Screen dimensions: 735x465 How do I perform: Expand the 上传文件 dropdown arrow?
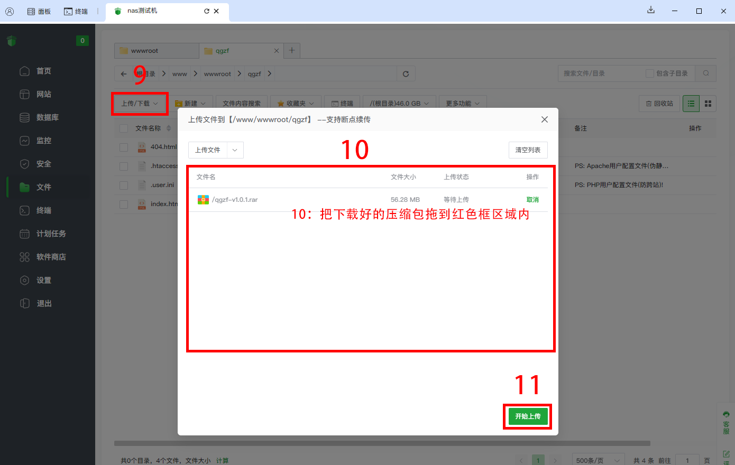[x=235, y=150]
